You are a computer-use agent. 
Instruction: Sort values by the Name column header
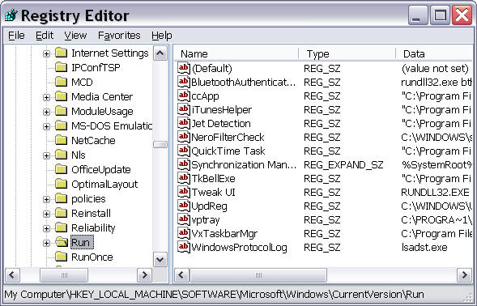click(237, 54)
